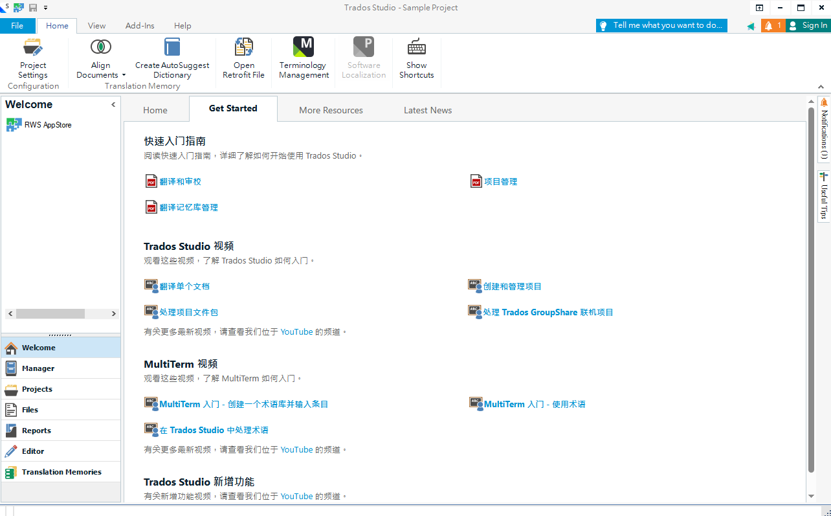Open the Reports view

[x=61, y=431]
